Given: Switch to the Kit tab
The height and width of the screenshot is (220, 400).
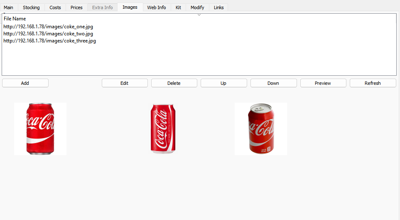Looking at the screenshot, I should 178,7.
